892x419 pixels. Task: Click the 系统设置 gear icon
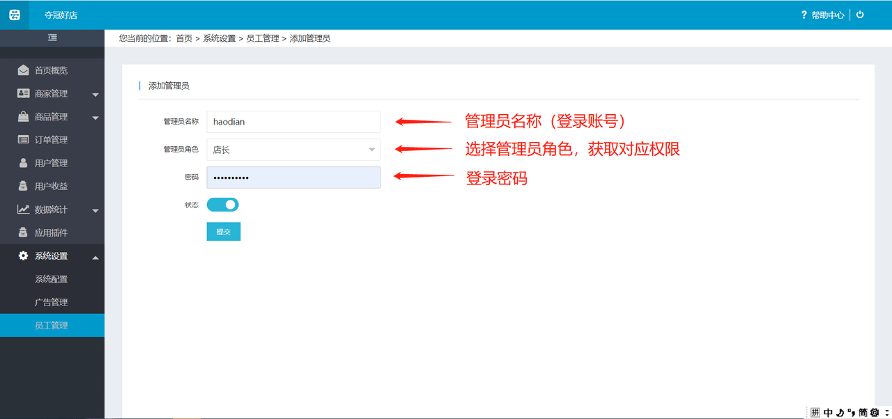(x=24, y=256)
